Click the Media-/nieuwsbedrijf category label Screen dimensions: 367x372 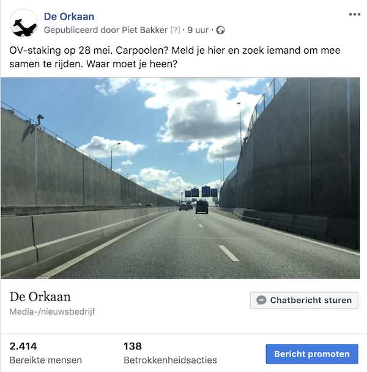52,312
